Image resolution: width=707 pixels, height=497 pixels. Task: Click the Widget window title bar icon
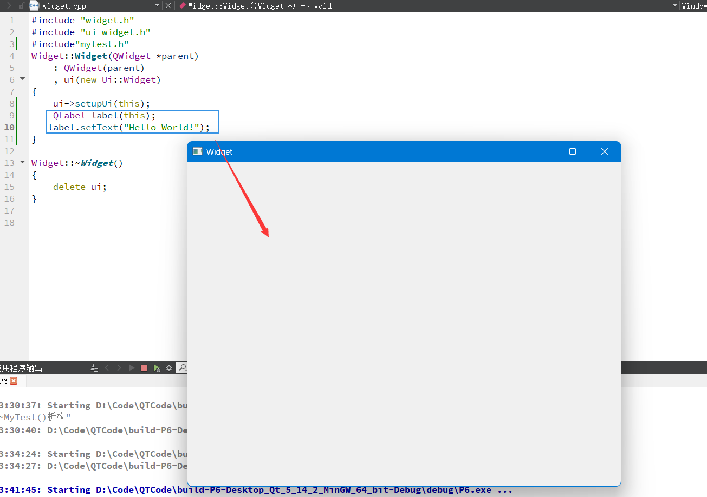tap(198, 152)
